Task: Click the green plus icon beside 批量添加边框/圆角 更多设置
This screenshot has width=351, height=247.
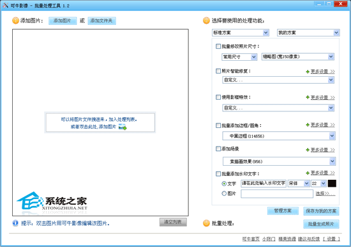Action: coord(308,125)
